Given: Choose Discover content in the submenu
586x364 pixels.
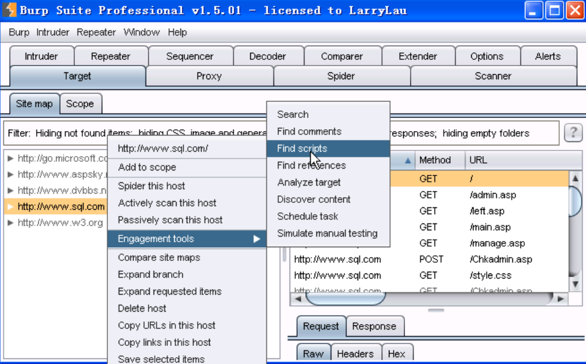Looking at the screenshot, I should pos(328,200).
